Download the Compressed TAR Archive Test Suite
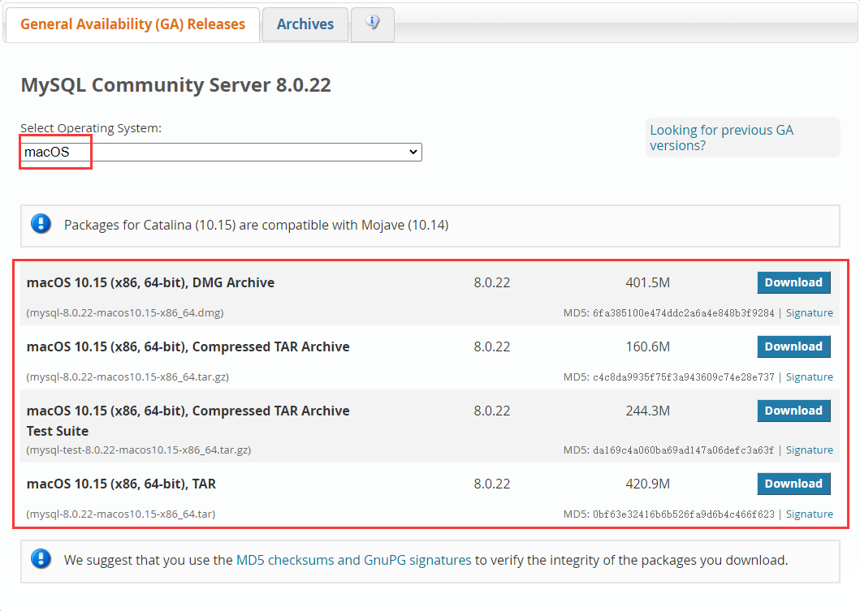 tap(793, 411)
